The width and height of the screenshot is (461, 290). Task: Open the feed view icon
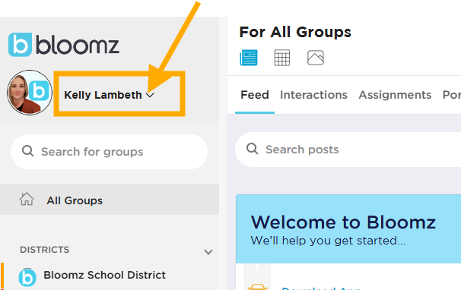pos(249,58)
